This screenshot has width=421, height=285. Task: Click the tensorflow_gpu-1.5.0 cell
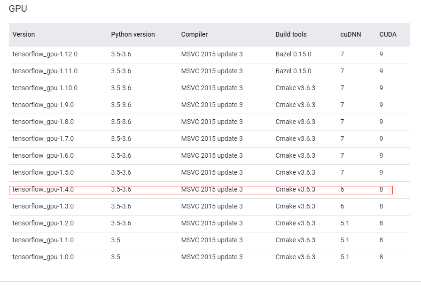click(43, 173)
